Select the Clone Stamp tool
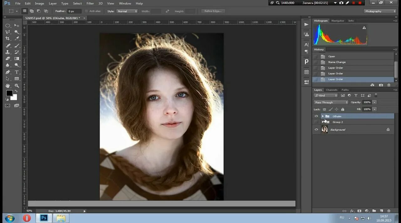Image resolution: width=401 pixels, height=223 pixels. tap(8, 52)
